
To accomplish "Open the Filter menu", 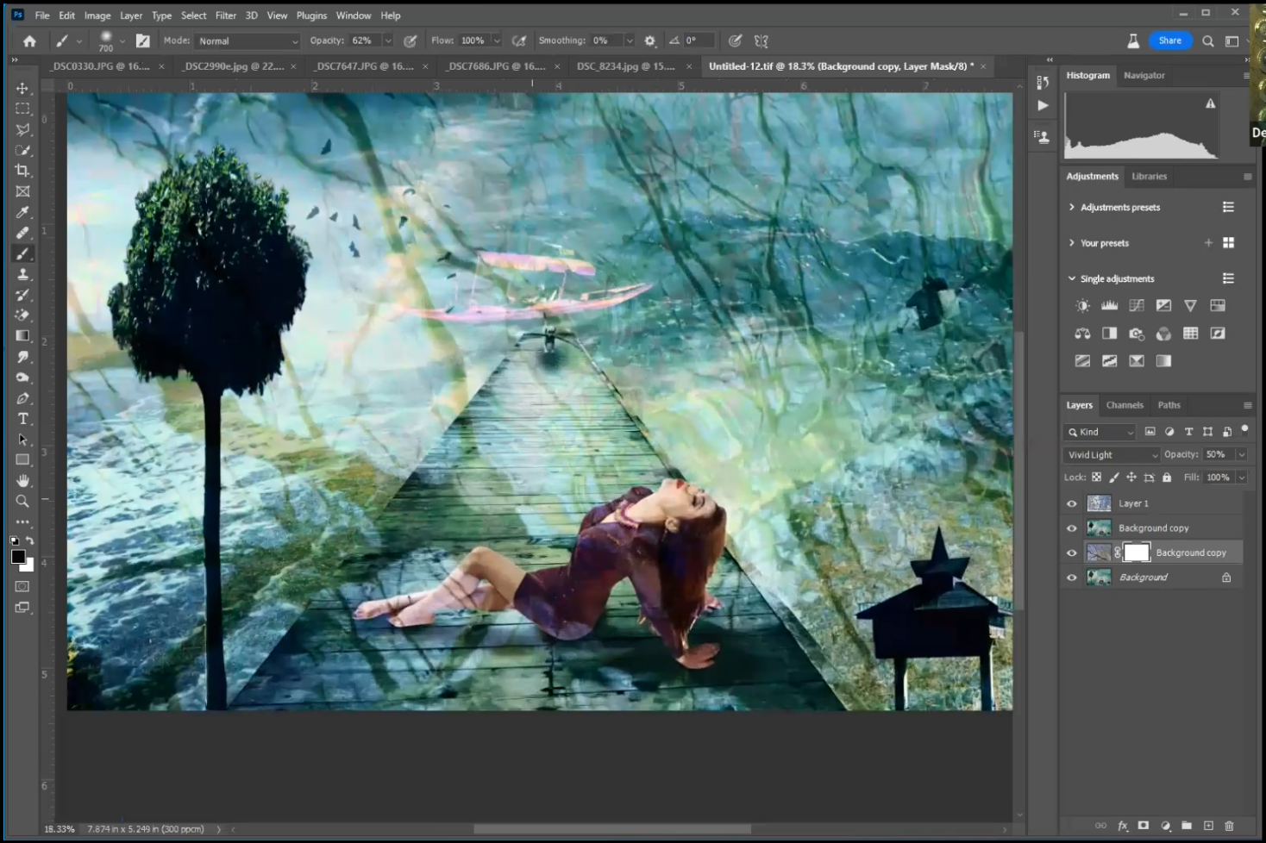I will [x=225, y=16].
